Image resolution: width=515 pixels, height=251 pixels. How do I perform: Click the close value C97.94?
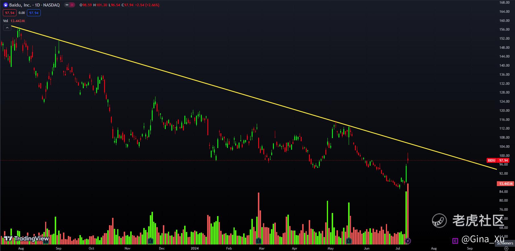pos(128,5)
